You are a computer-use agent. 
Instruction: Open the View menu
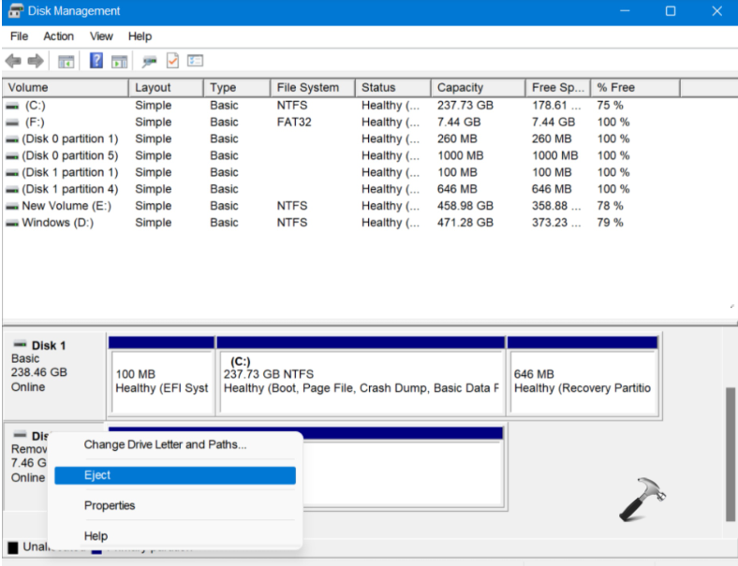[101, 36]
